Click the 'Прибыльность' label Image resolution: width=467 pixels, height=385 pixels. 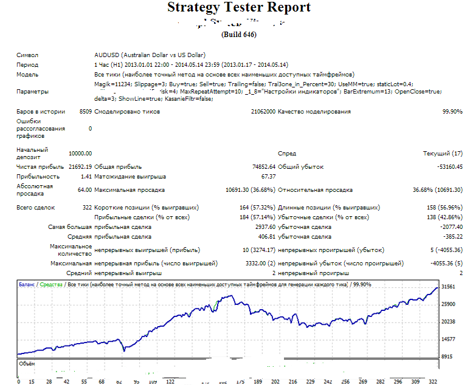tap(38, 177)
